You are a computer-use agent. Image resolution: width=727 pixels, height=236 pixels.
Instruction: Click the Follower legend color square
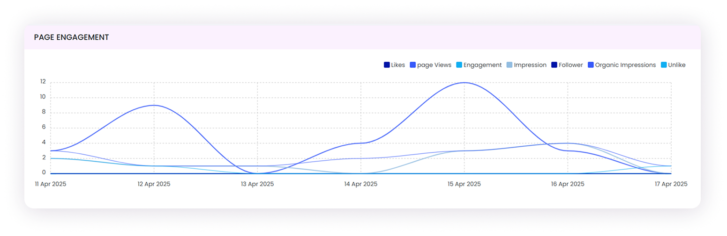click(x=555, y=65)
